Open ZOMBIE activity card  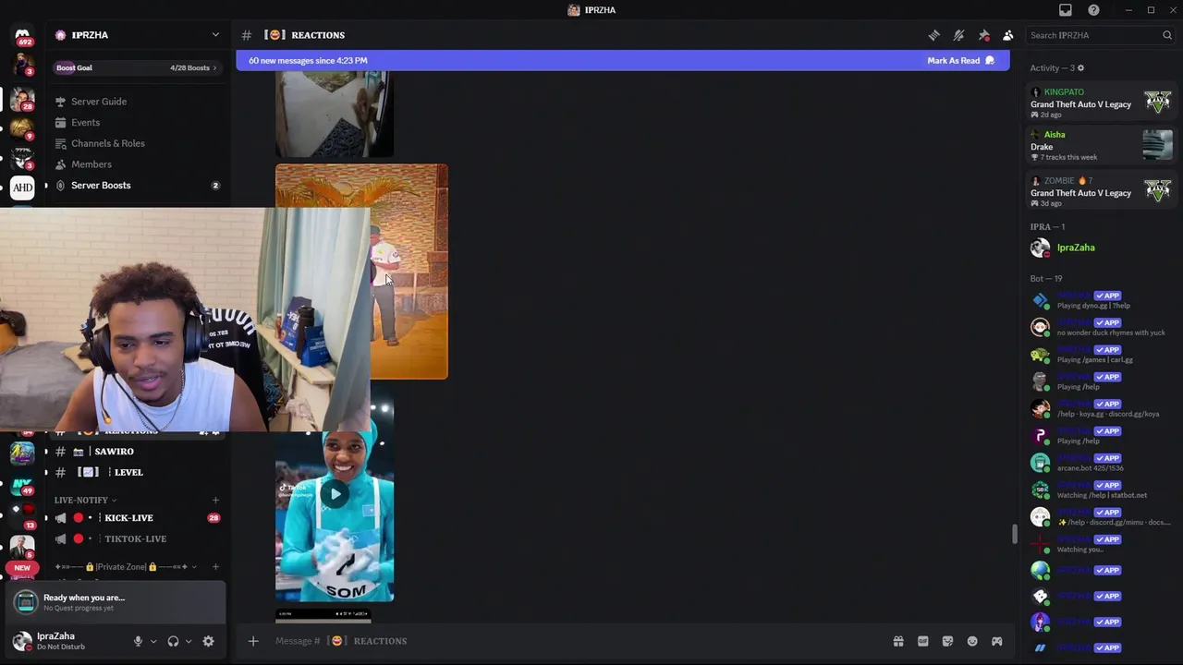pos(1101,190)
